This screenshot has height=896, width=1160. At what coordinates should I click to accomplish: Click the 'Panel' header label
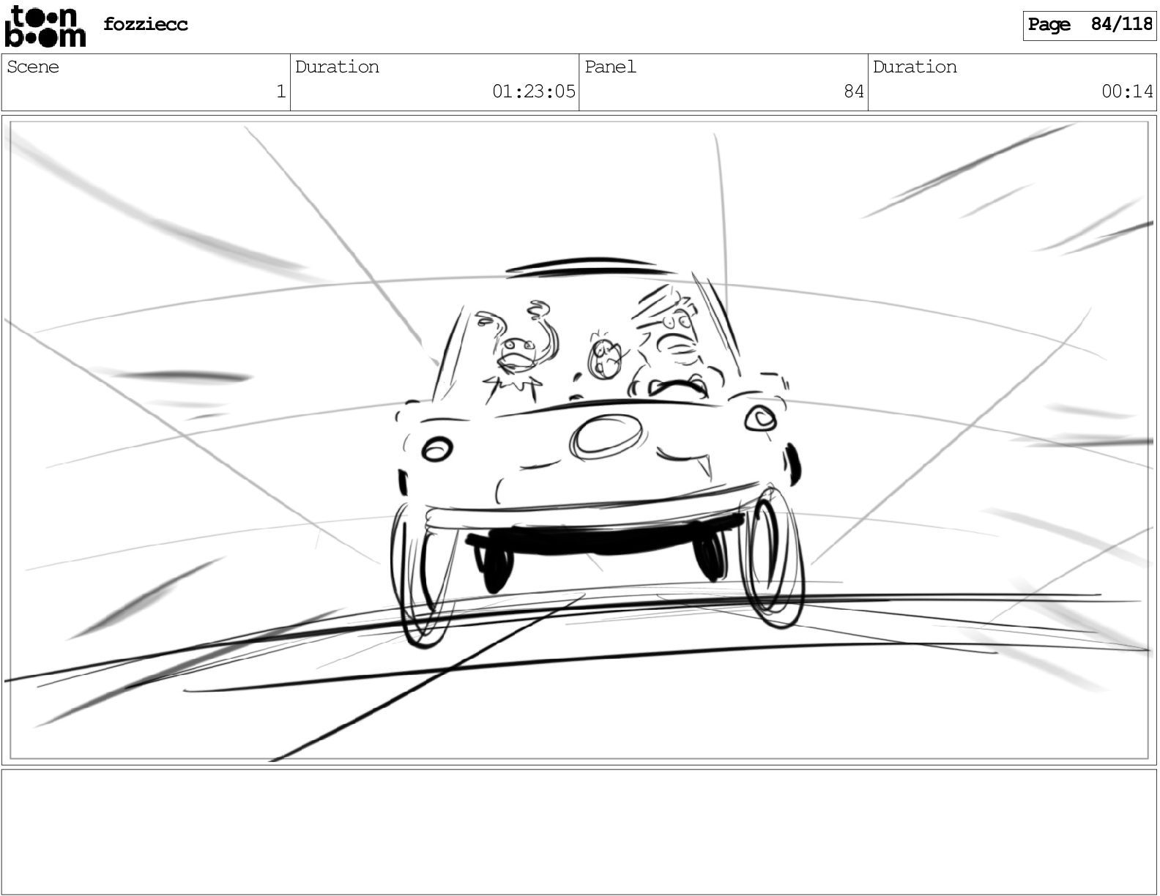pyautogui.click(x=610, y=67)
